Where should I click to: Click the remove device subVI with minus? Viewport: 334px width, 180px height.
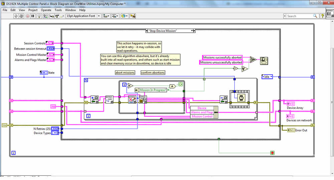coord(224,99)
